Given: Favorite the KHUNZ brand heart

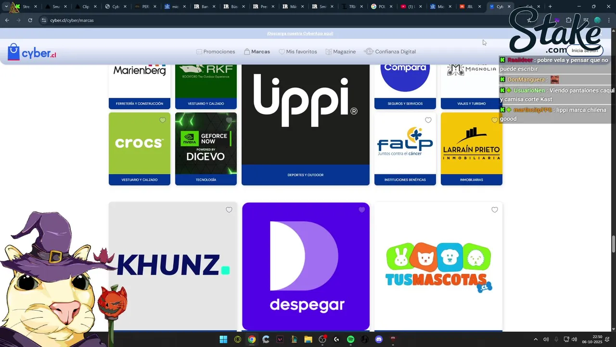Looking at the screenshot, I should tap(229, 210).
